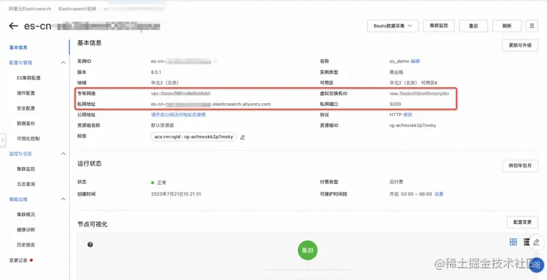Image resolution: width=547 pixels, height=280 pixels.
Task: Switch to the grid view icon for nodes
Action: (513, 242)
